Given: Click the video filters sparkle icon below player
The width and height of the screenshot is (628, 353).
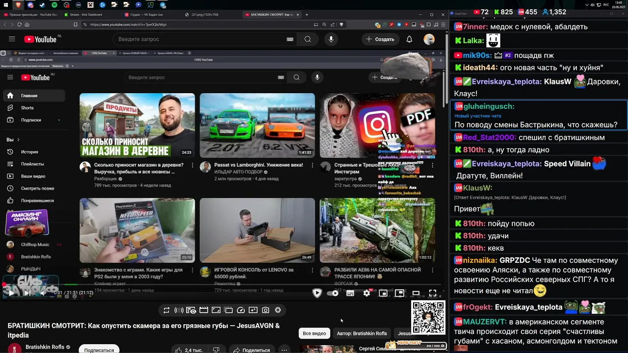Looking at the screenshot, I should coord(253,310).
